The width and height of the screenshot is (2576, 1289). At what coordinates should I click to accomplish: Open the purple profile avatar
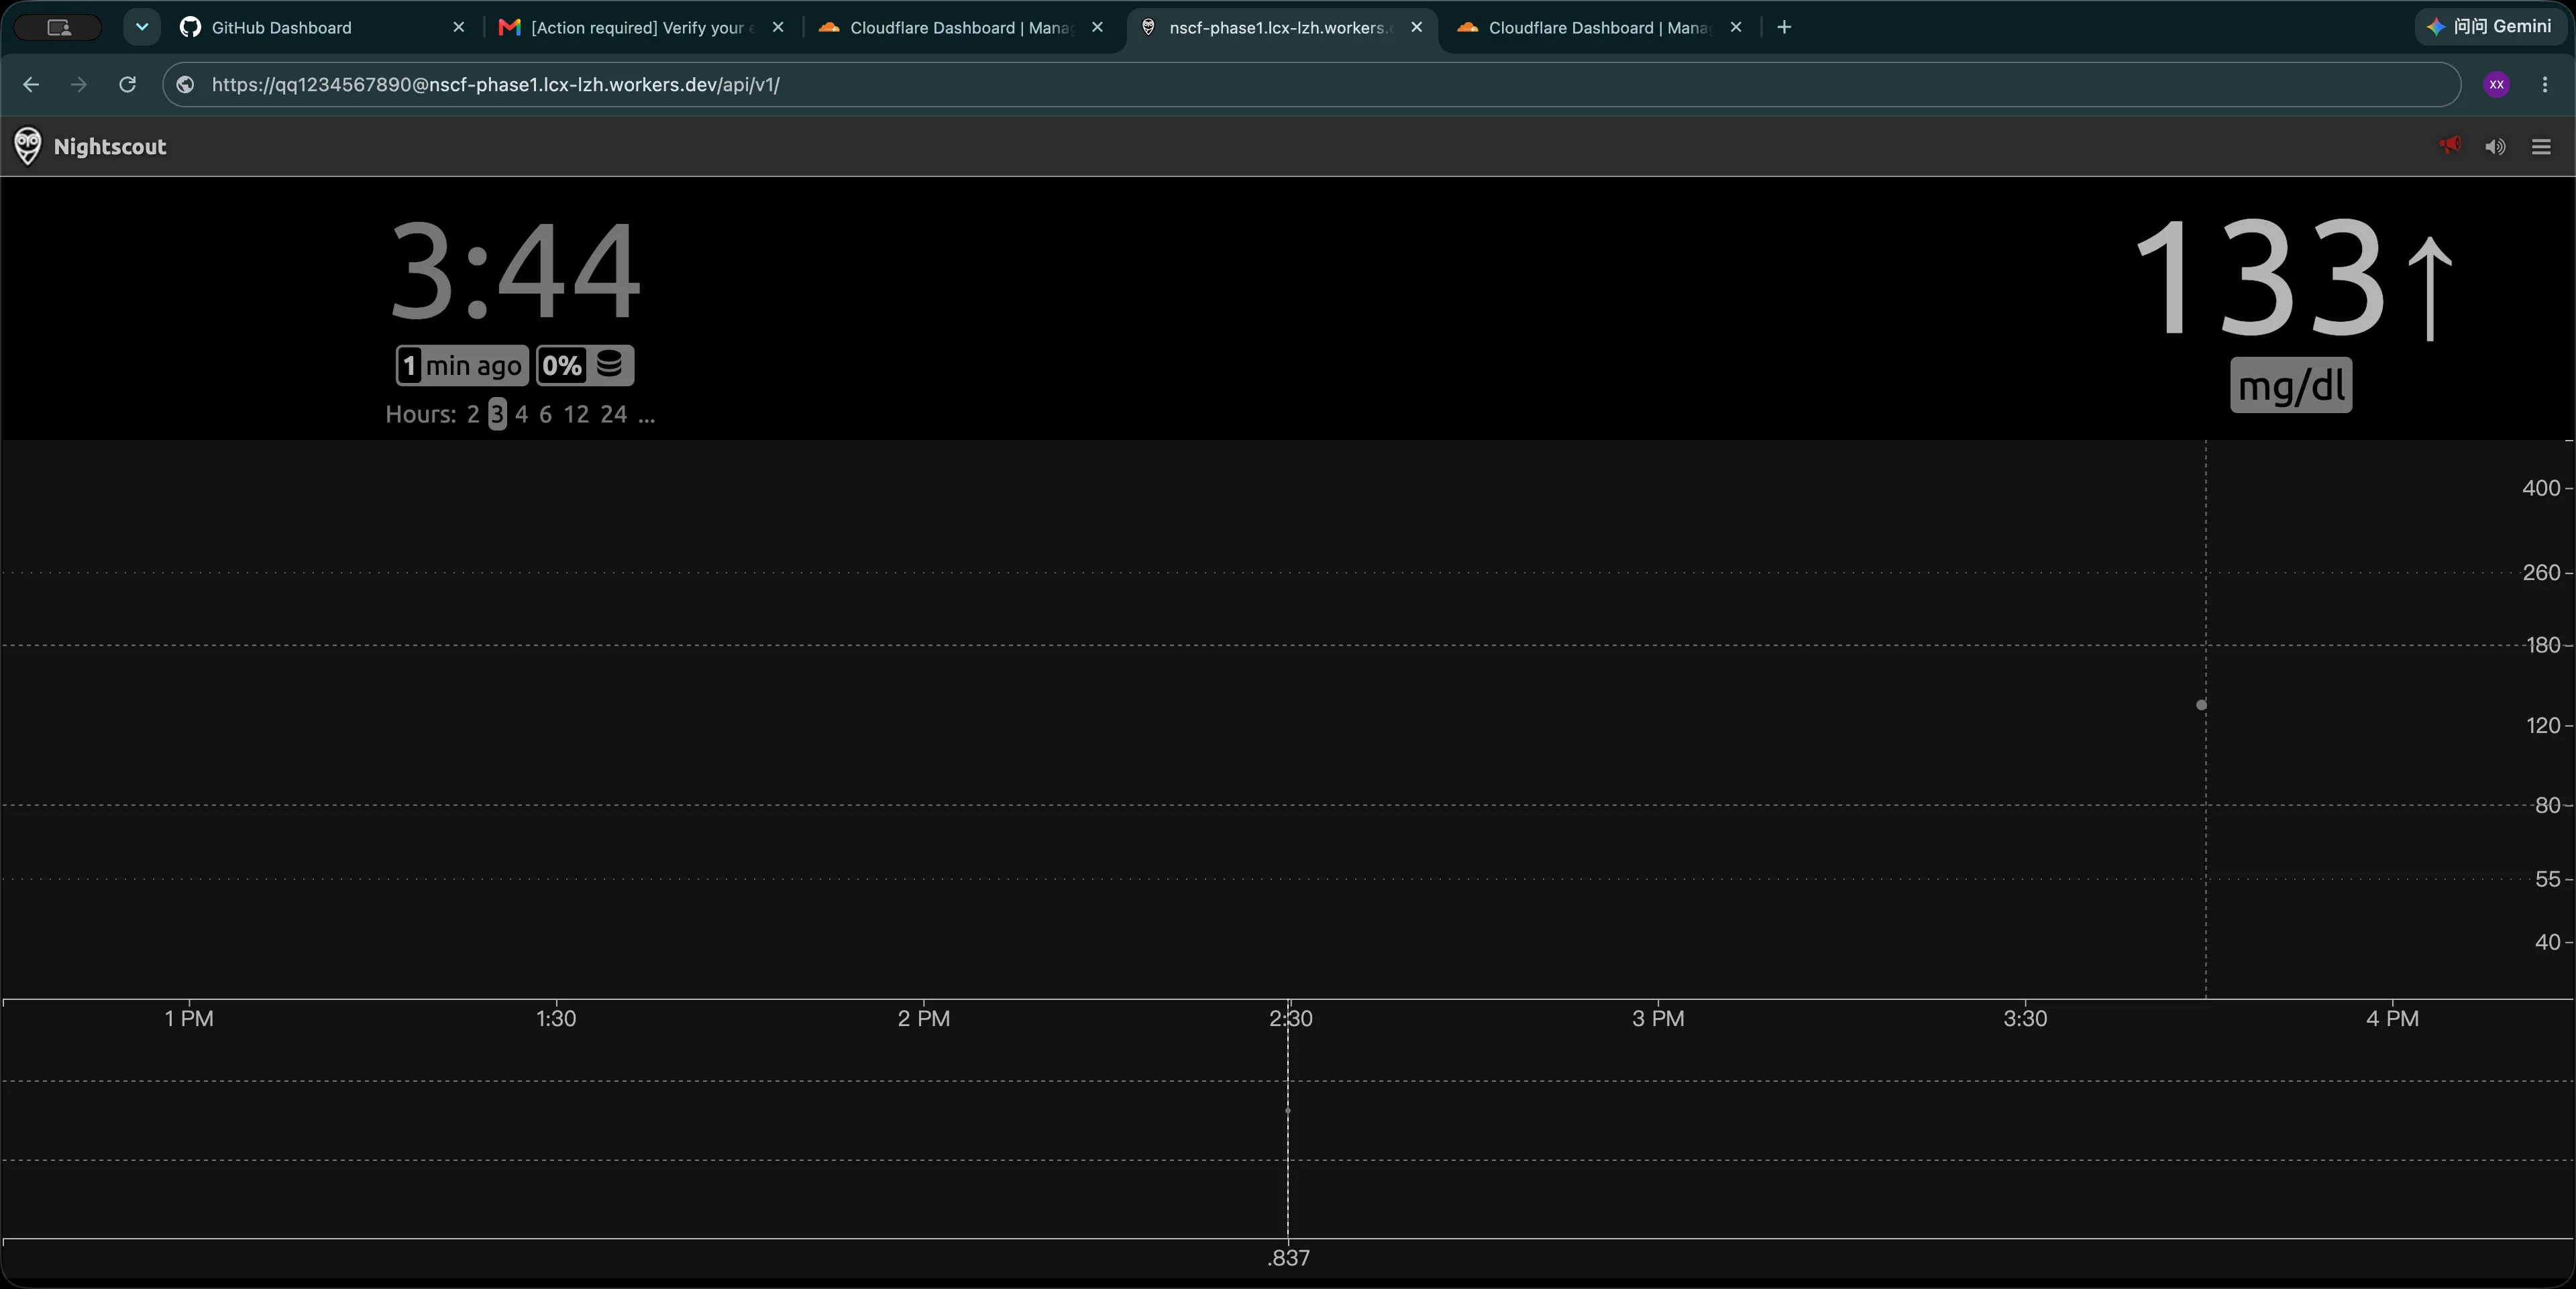point(2497,85)
